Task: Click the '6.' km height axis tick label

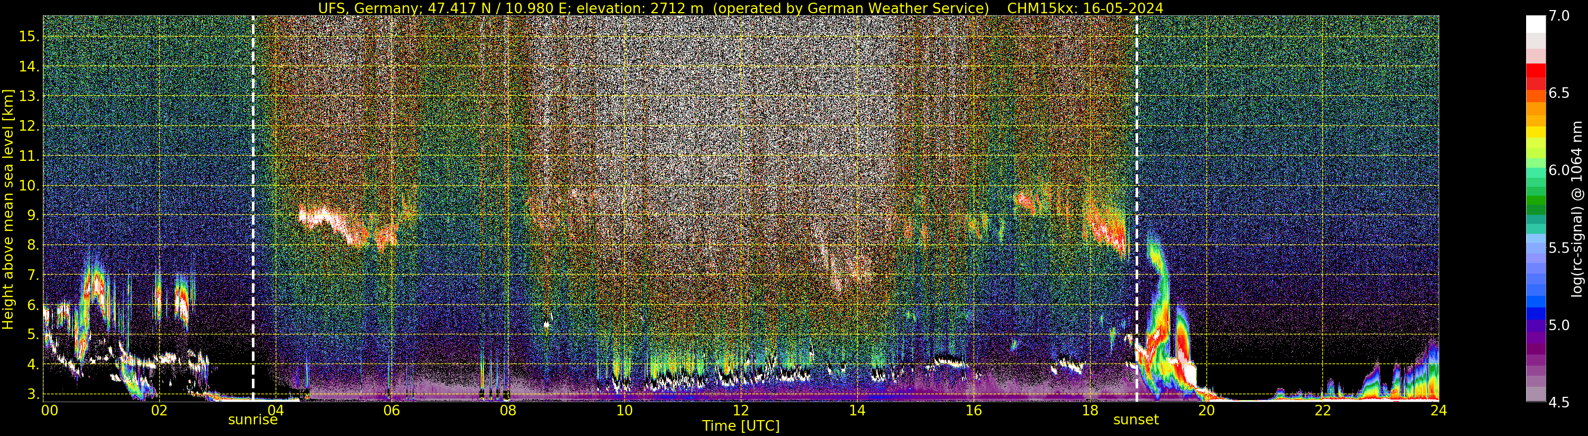Action: [33, 305]
